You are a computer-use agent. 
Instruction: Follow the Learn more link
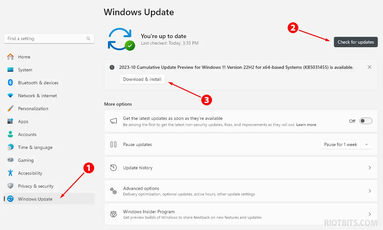click(306, 125)
